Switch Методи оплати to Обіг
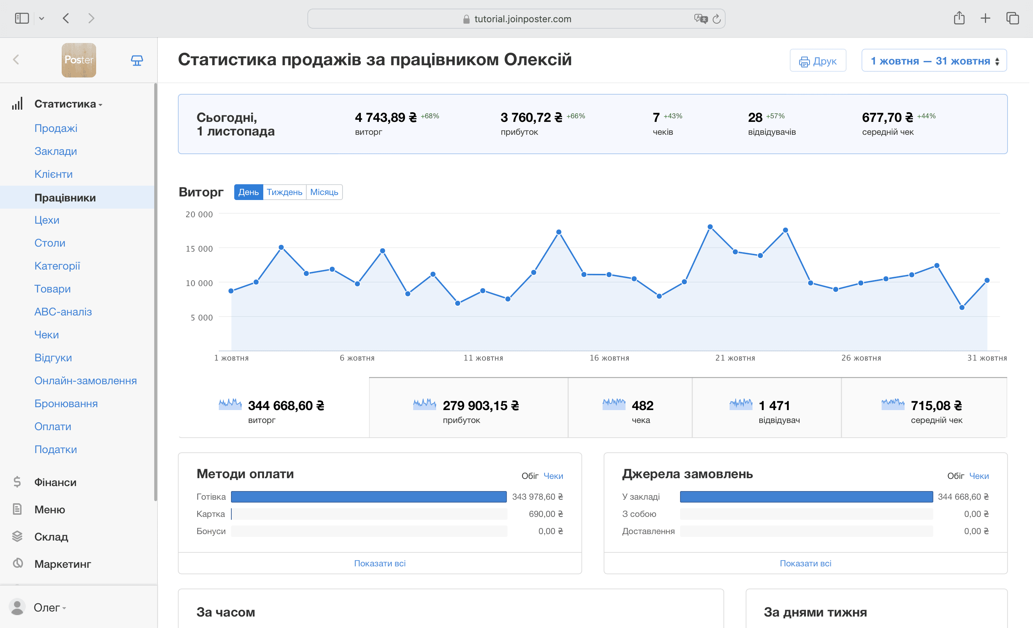Image resolution: width=1033 pixels, height=628 pixels. coord(530,476)
